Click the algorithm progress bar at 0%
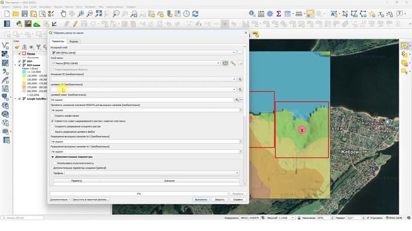This screenshot has width=412, height=231. pyautogui.click(x=139, y=194)
